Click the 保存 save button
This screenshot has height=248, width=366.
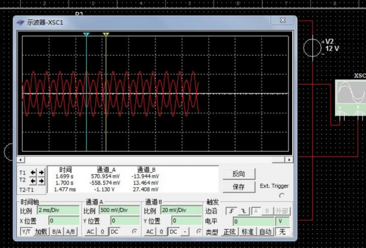(x=239, y=187)
